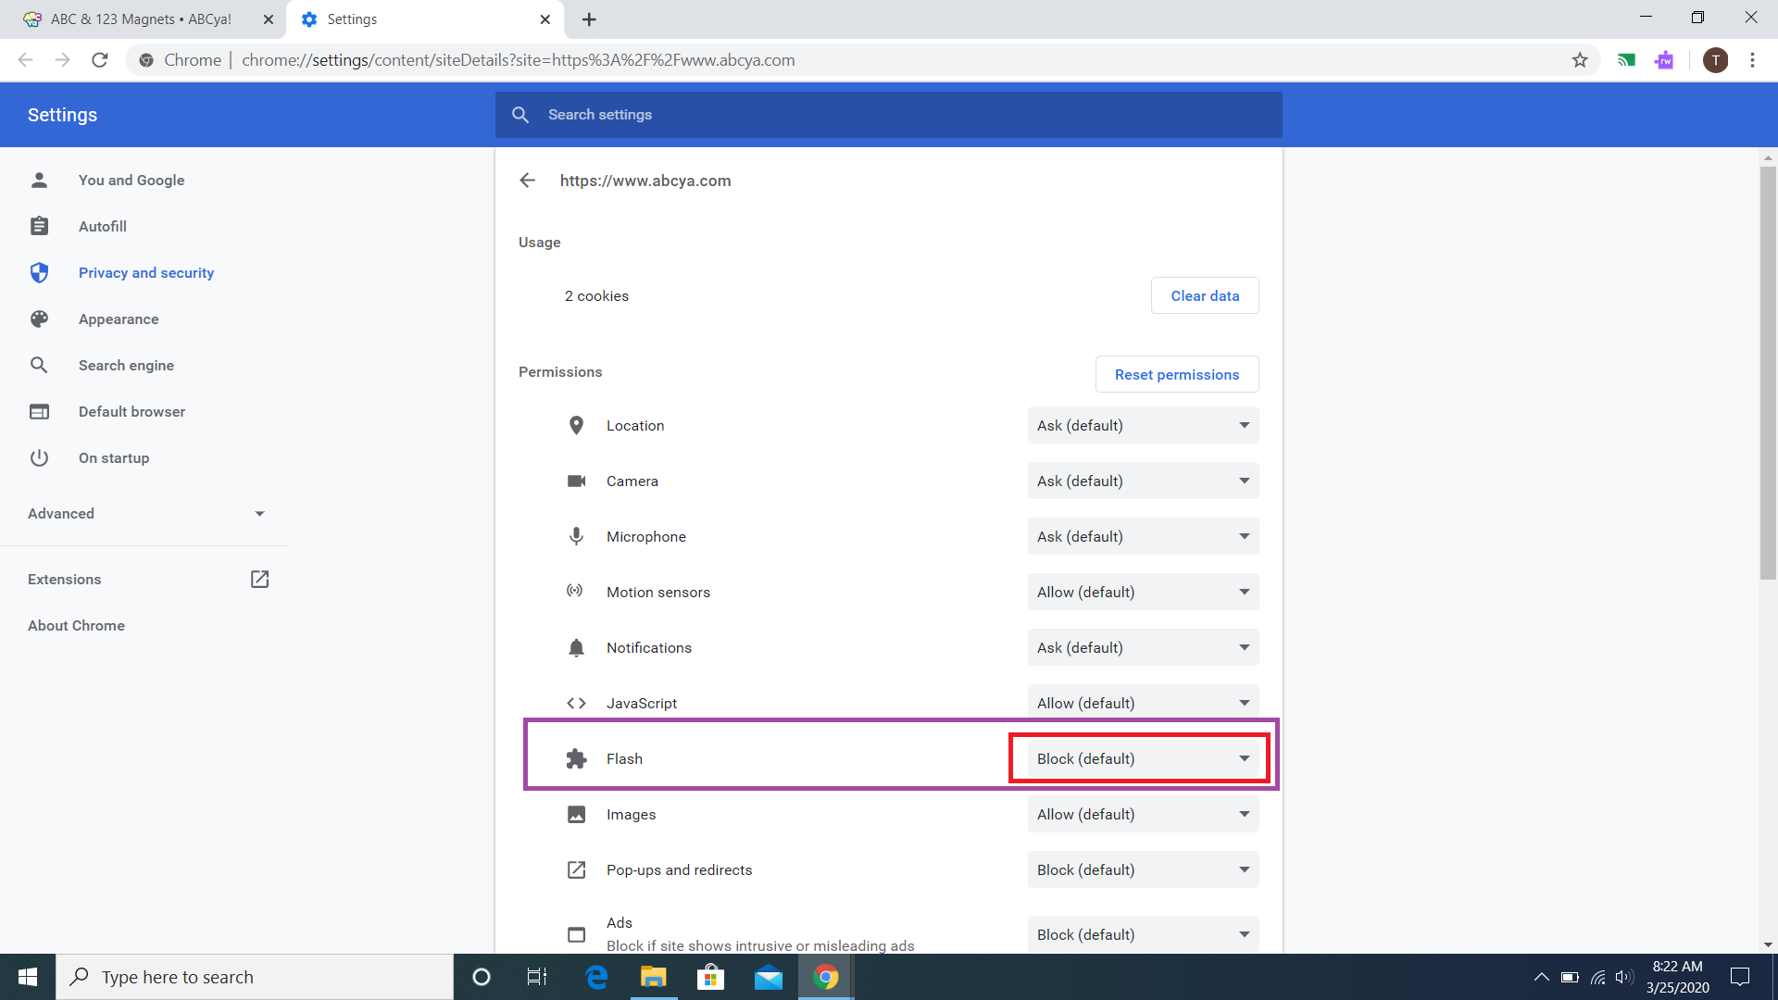This screenshot has width=1778, height=1000.
Task: Open the profile avatar icon
Action: point(1715,60)
